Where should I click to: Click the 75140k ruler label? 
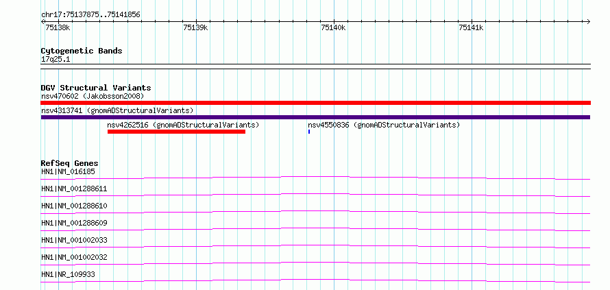pyautogui.click(x=333, y=27)
